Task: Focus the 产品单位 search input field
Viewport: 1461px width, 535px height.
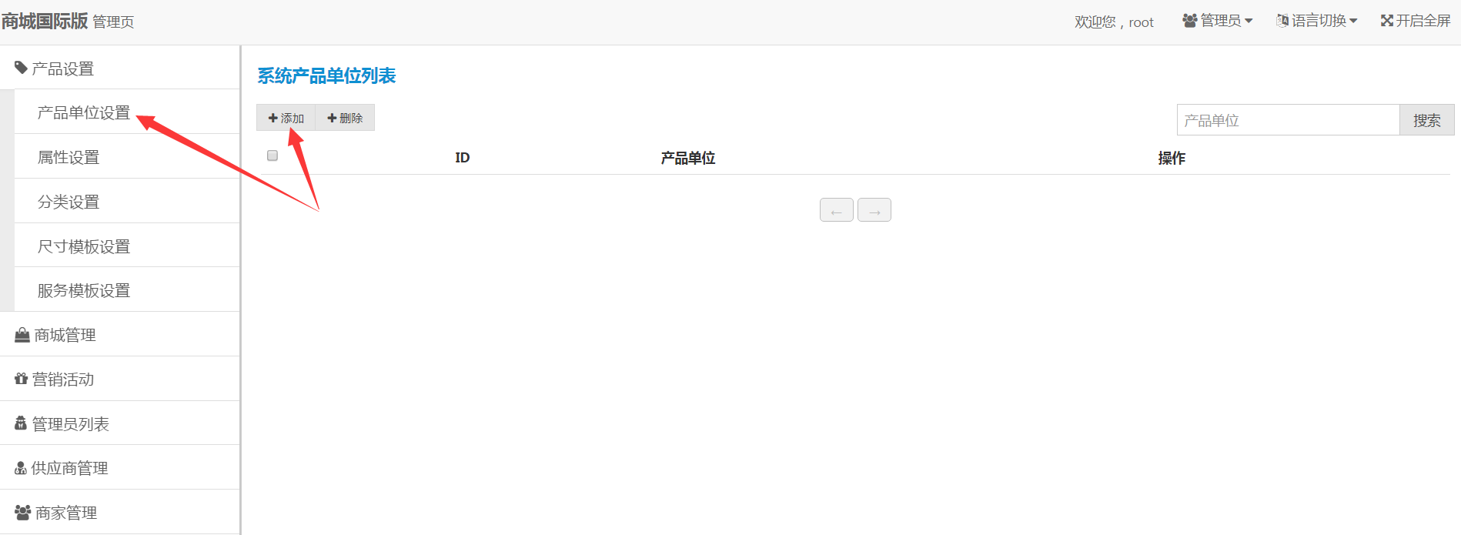Action: (1287, 120)
